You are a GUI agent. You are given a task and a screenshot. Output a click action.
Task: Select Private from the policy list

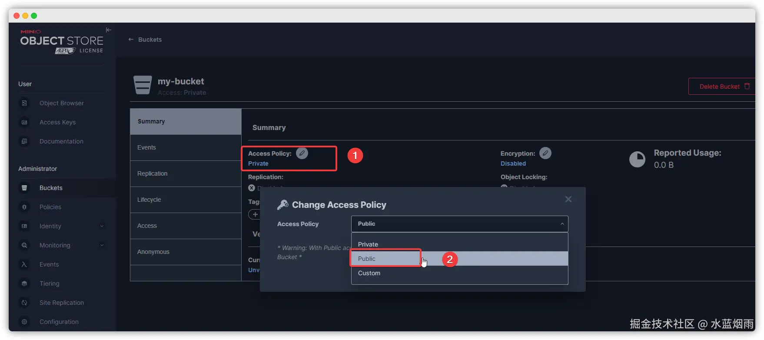(459, 244)
